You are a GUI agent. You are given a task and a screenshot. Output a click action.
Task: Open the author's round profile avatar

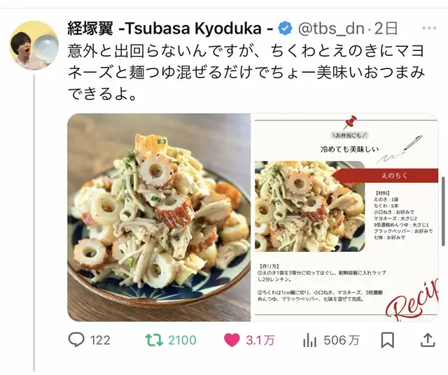34,45
